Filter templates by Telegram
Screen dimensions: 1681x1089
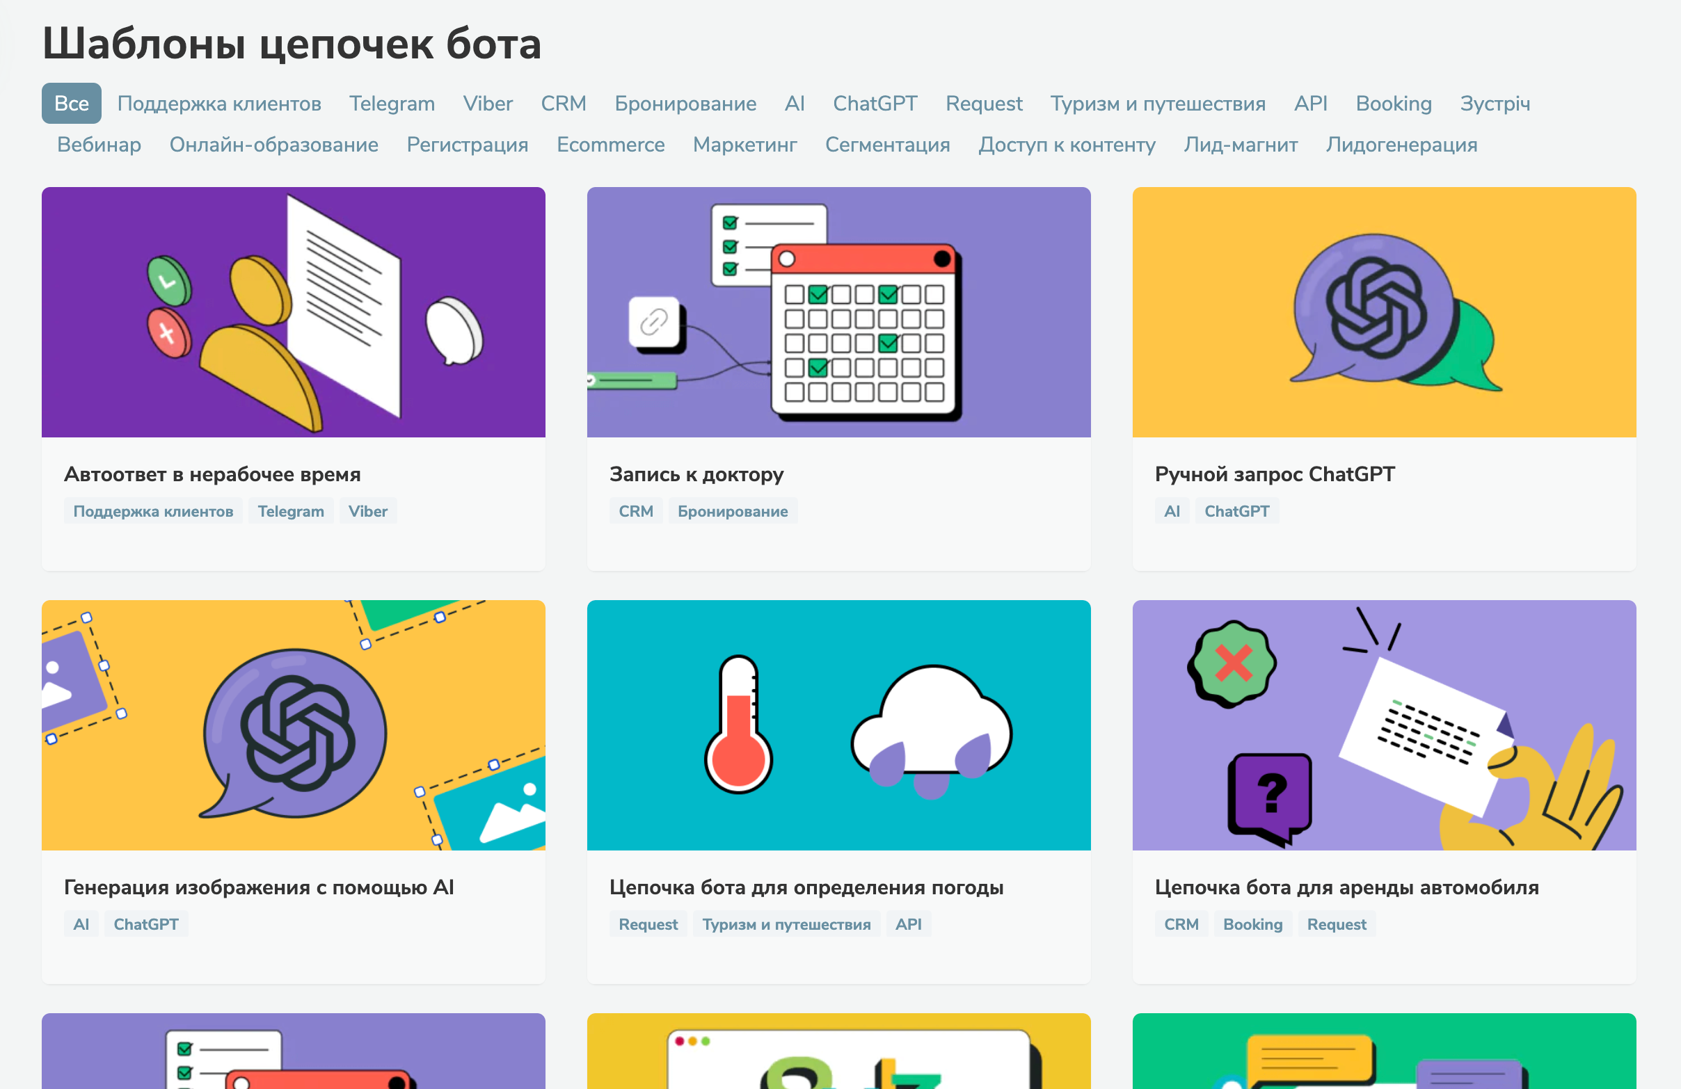tap(391, 103)
